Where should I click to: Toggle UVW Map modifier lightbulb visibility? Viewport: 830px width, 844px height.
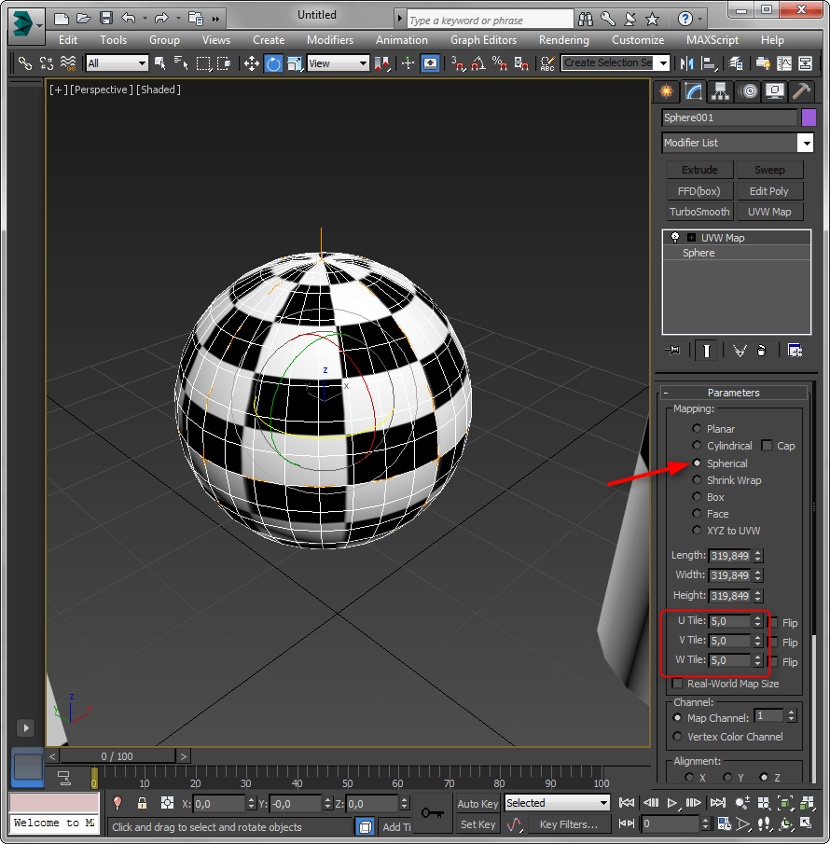point(675,238)
